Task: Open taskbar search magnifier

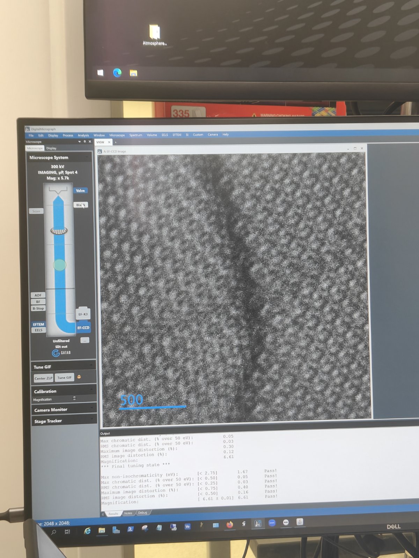Action: (x=54, y=532)
